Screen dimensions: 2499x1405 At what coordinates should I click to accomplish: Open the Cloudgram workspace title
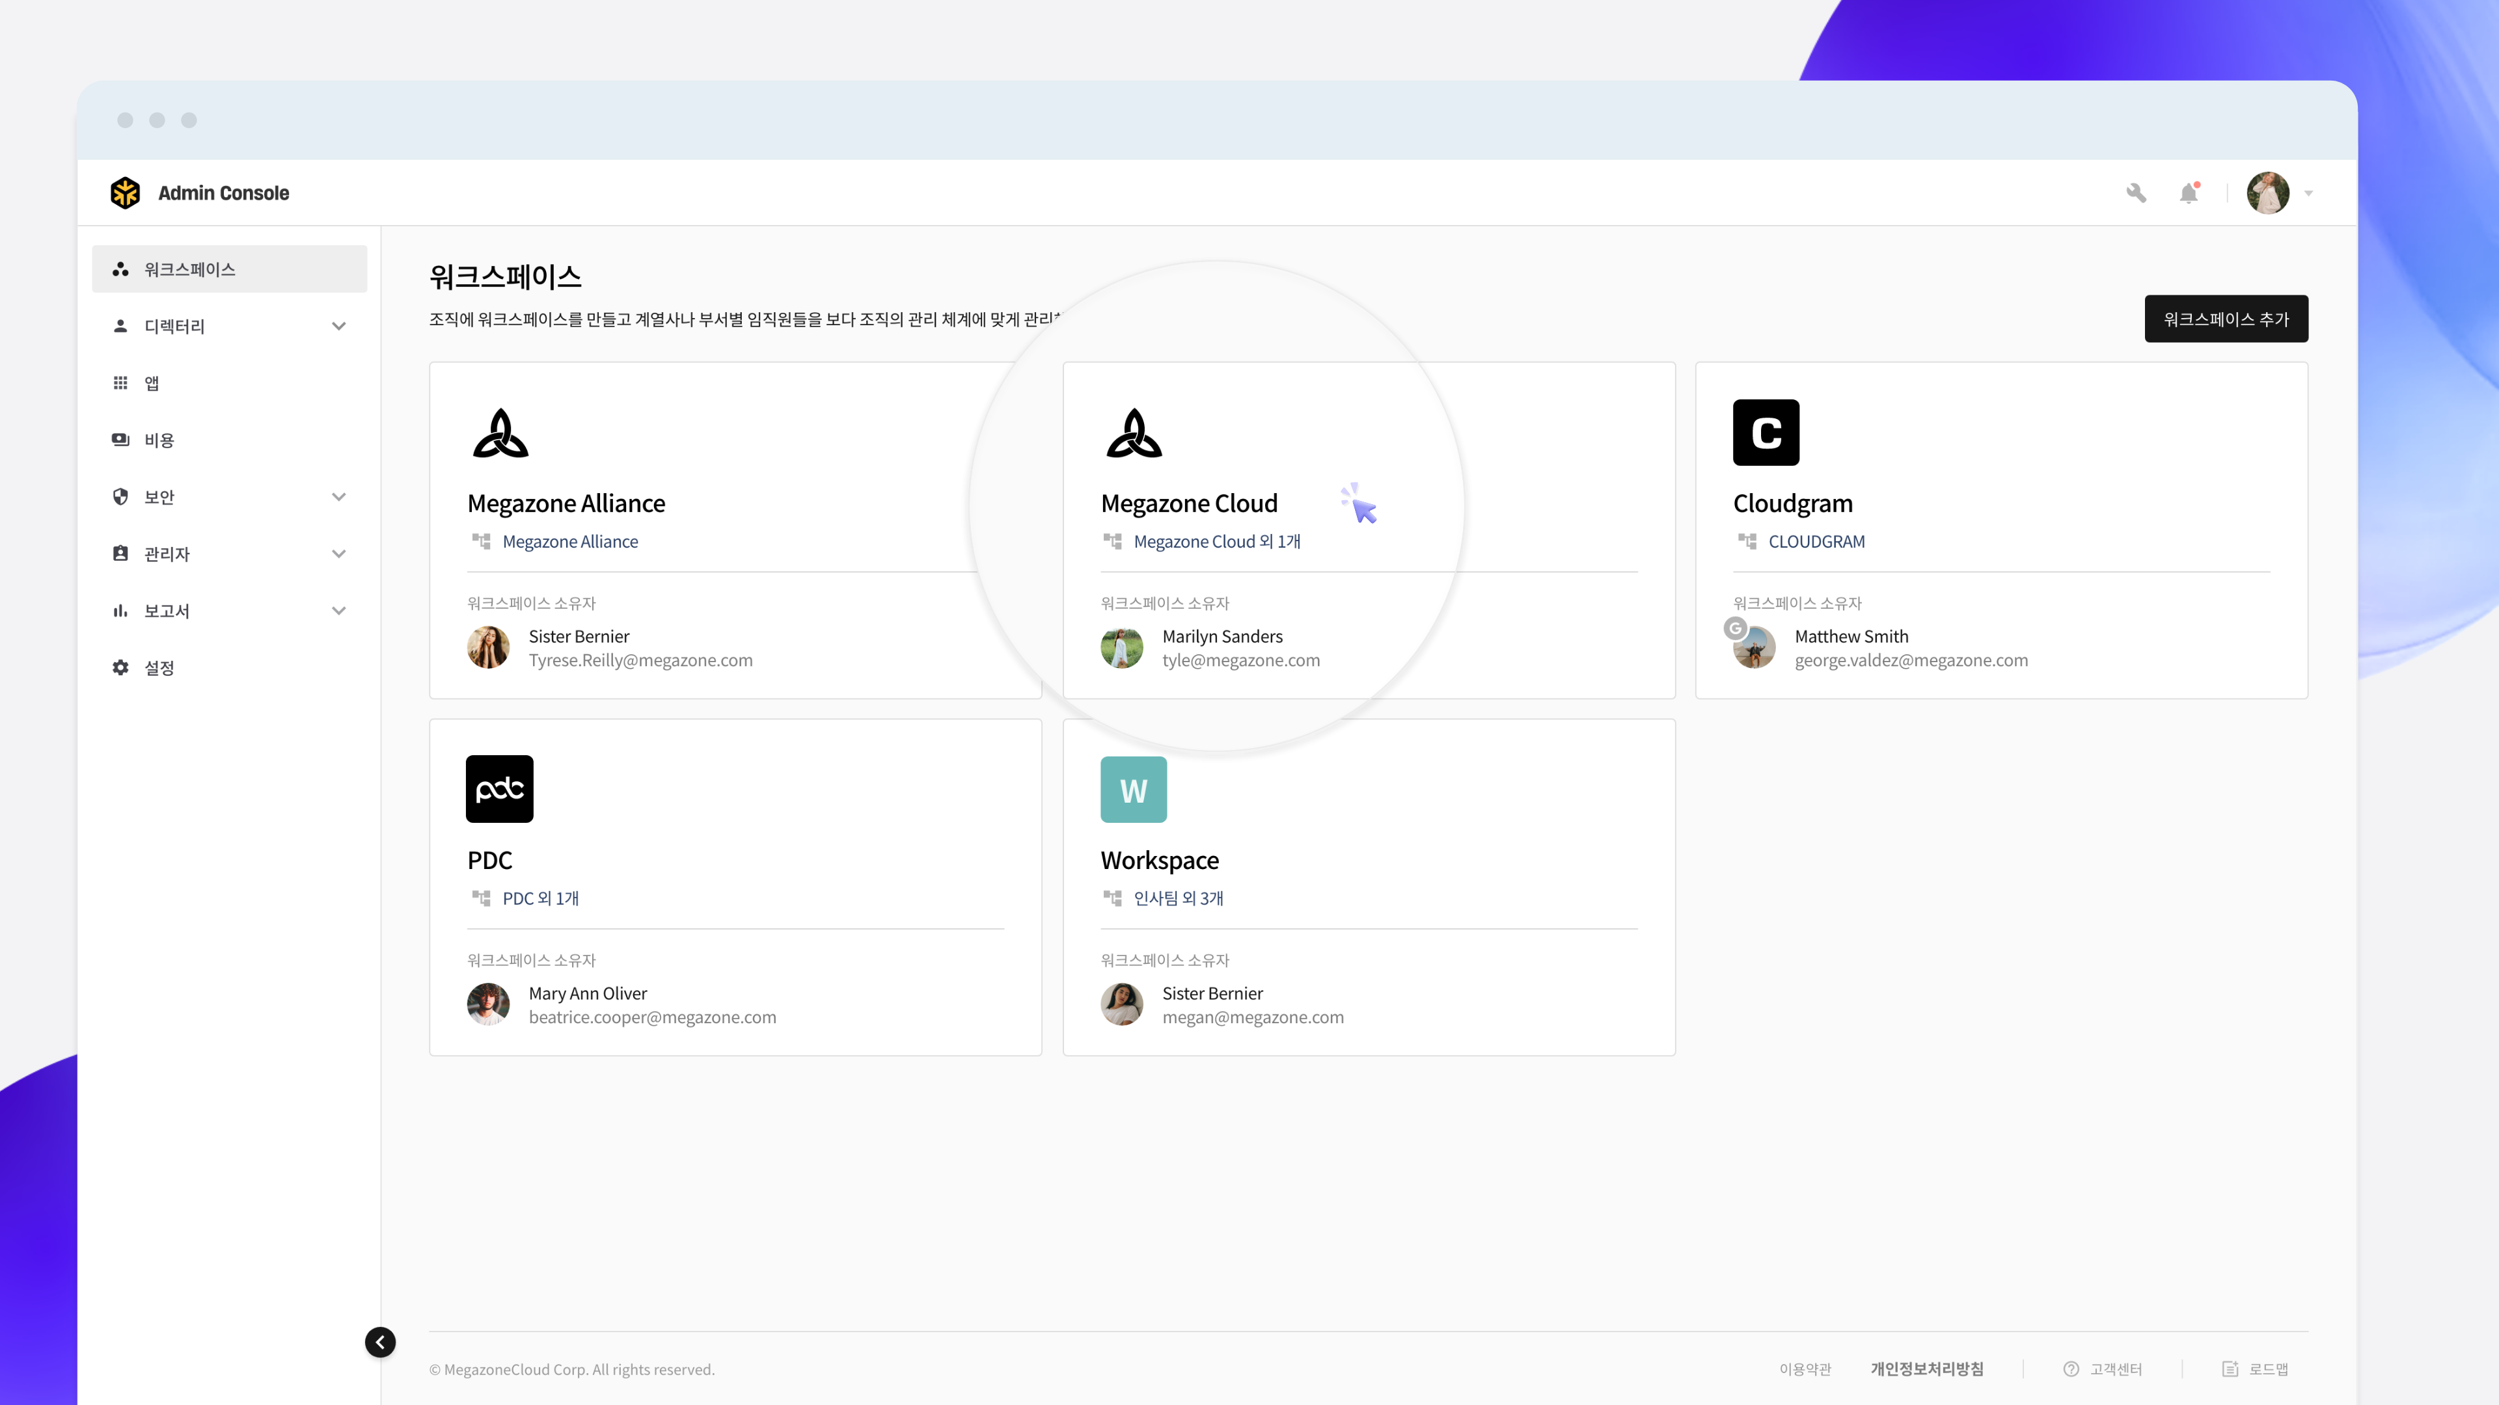coord(1793,503)
